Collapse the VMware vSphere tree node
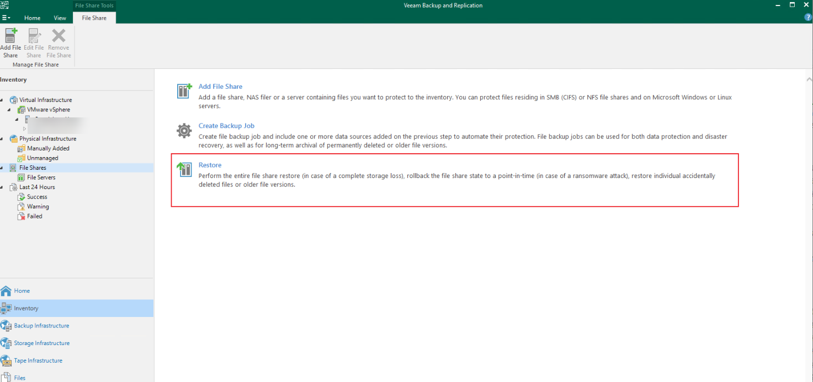Screen dimensions: 813x382 [9, 110]
